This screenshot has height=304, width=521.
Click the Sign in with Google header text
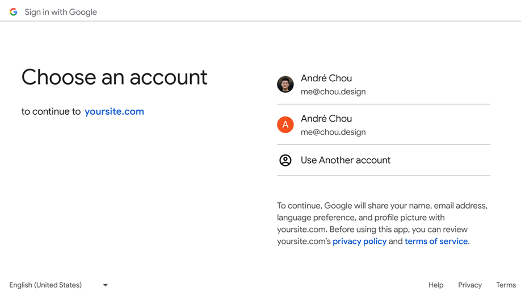tap(61, 12)
